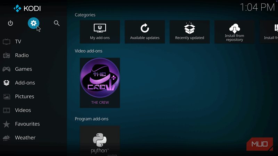The image size is (278, 156).
Task: Select the partially visible Install from zip tile
Action: [x=269, y=32]
